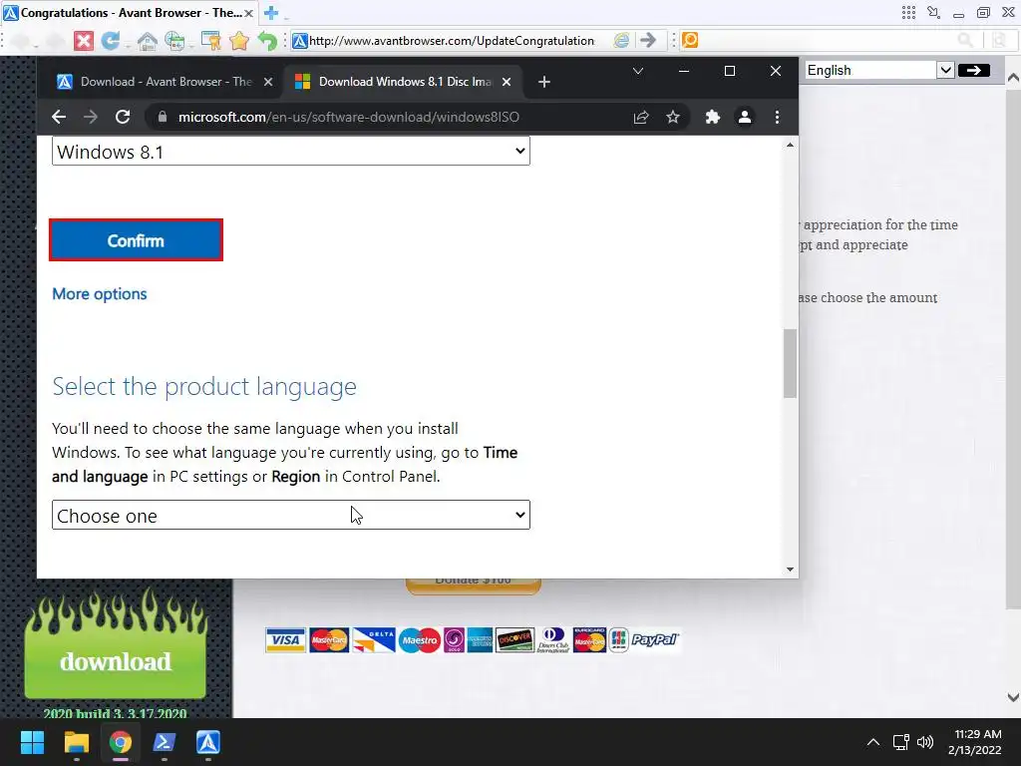Go forward in Chrome

[91, 117]
